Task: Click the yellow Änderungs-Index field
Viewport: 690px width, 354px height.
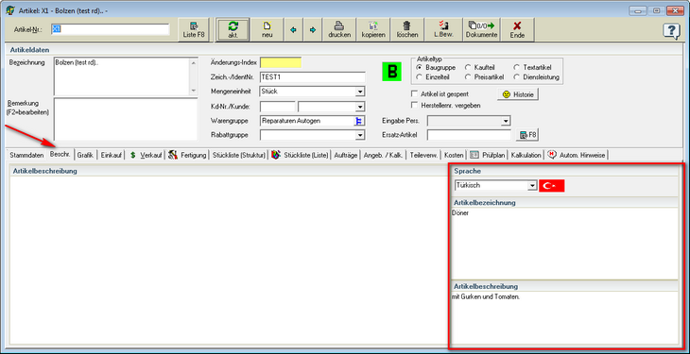Action: click(x=281, y=62)
